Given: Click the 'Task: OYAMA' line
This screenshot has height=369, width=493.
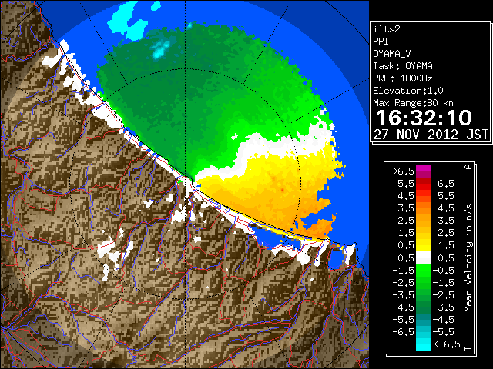Looking at the screenshot, I should pos(403,66).
